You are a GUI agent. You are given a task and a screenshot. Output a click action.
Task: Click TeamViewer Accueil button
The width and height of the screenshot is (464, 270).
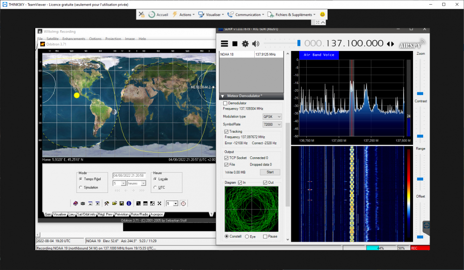pyautogui.click(x=158, y=14)
